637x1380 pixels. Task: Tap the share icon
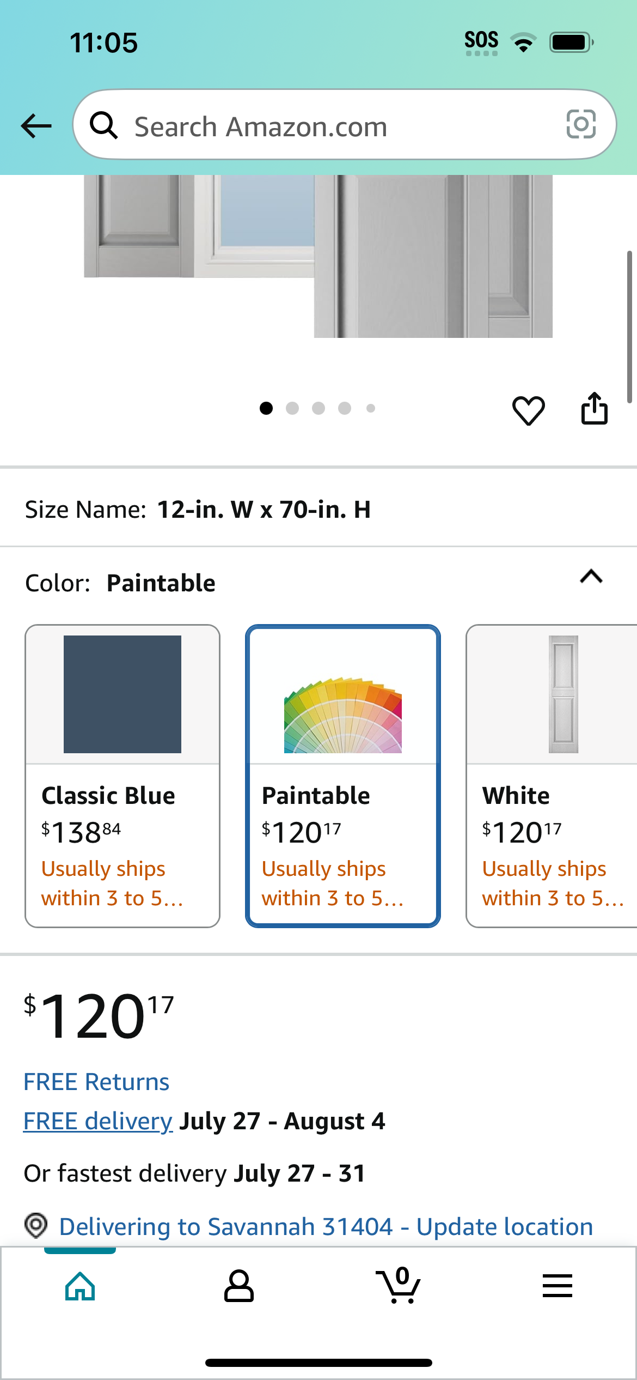point(594,408)
